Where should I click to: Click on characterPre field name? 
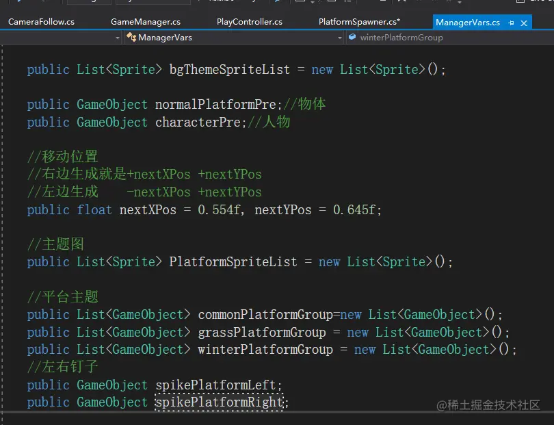coord(198,123)
